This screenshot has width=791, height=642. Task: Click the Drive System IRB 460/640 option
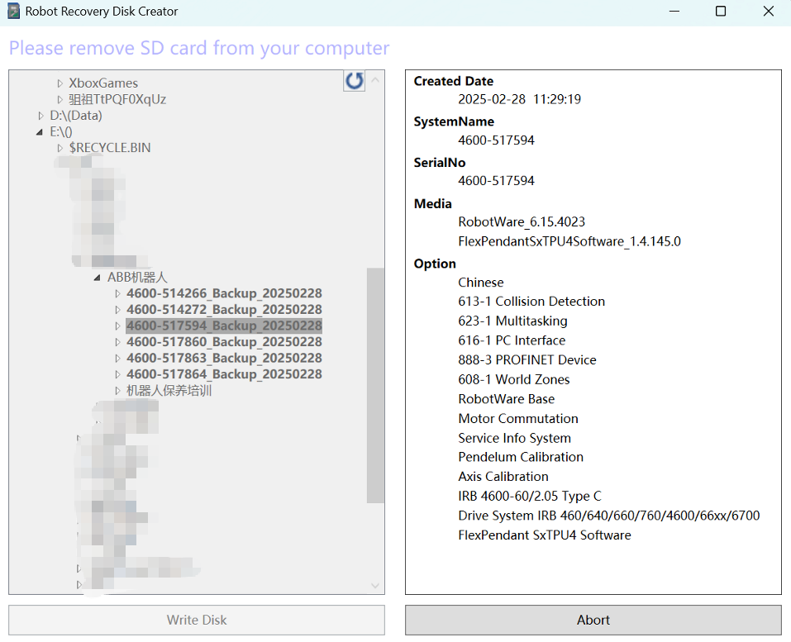(609, 516)
